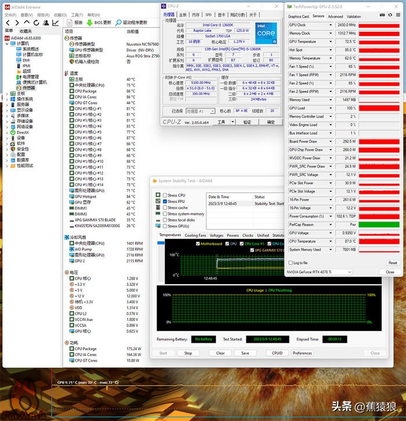406x421 pixels.
Task: Switch to the Cooling Fans tab
Action: pos(195,235)
